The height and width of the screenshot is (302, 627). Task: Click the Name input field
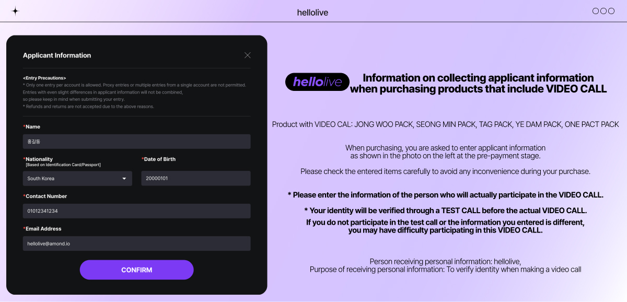coord(137,142)
